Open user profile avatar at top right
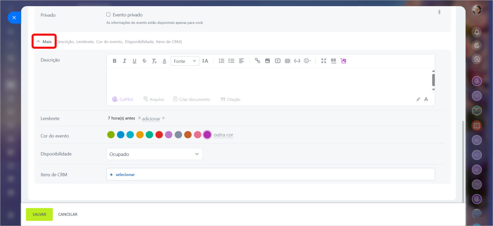Screen dimensions: 493x226 [477, 10]
